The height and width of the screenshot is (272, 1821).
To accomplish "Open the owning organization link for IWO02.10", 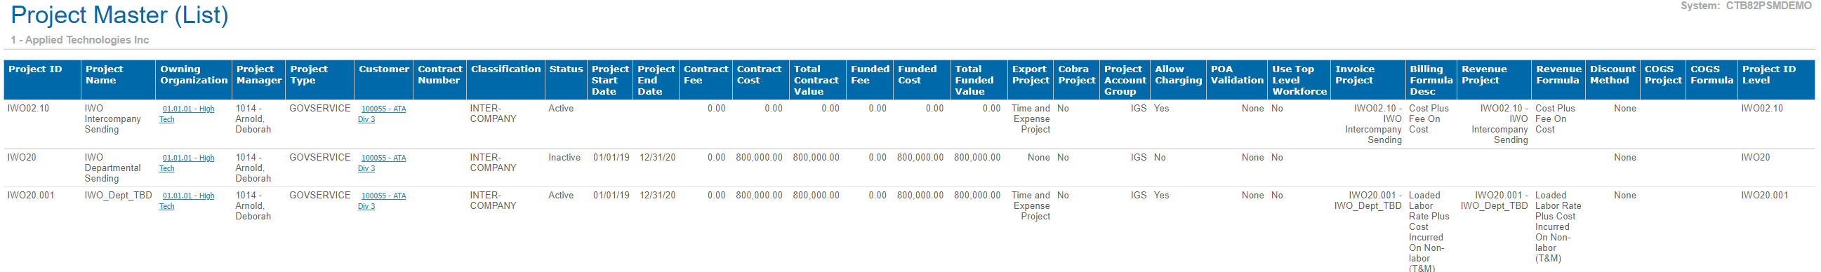I will (x=187, y=114).
